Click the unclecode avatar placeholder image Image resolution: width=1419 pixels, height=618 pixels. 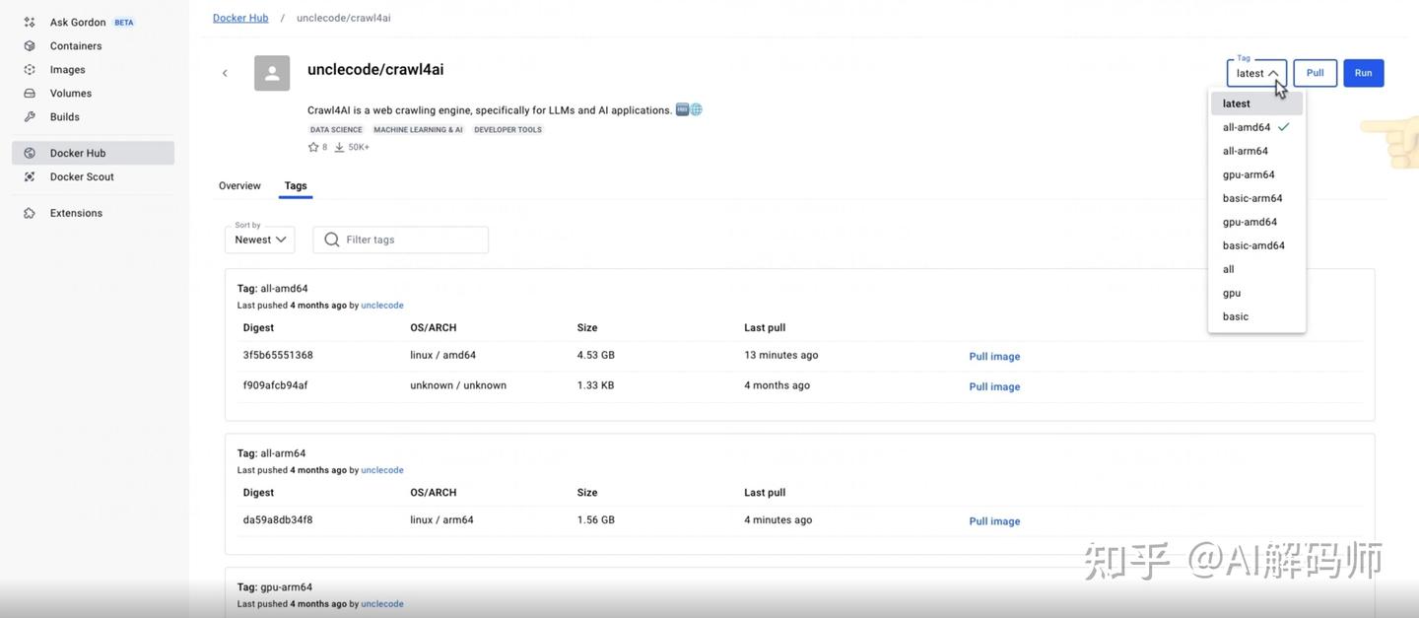click(272, 73)
